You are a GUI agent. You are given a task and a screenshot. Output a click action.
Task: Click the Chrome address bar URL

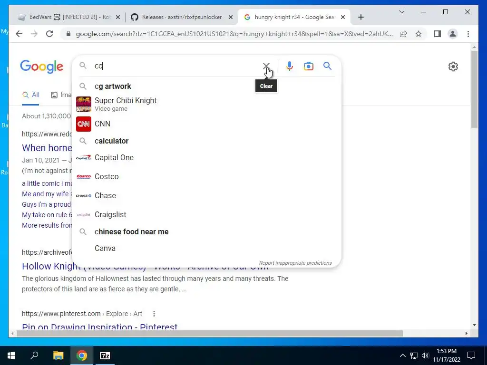pyautogui.click(x=234, y=34)
